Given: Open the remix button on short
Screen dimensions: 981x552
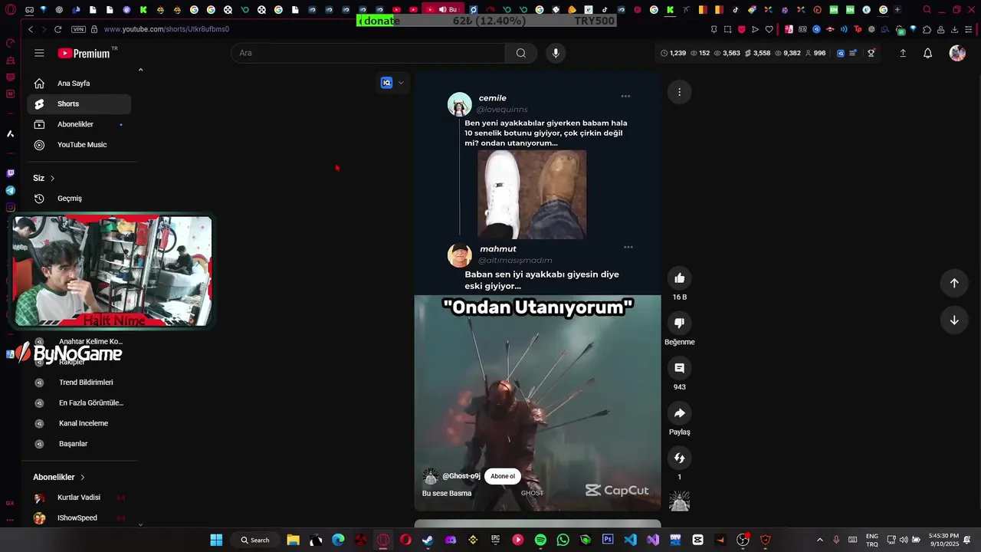Looking at the screenshot, I should pos(679,458).
